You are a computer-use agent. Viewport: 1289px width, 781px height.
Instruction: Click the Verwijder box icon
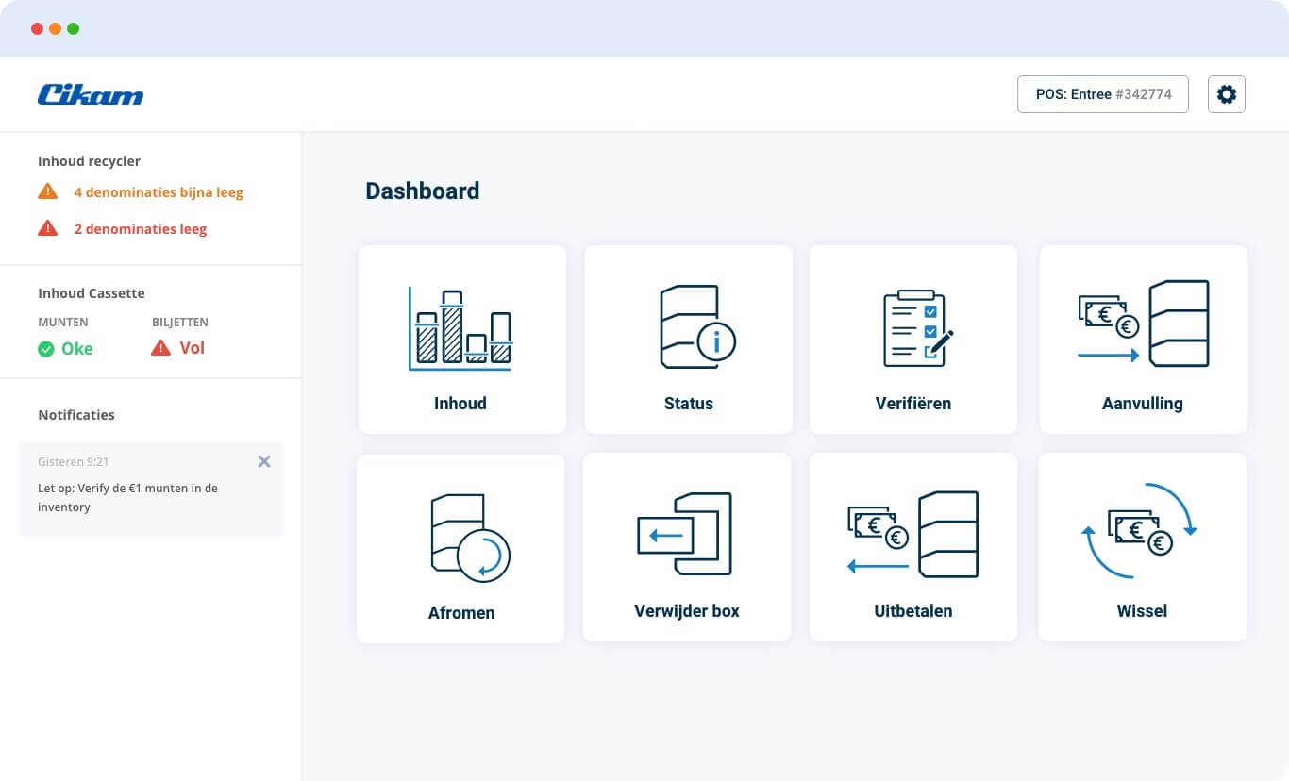click(x=685, y=534)
